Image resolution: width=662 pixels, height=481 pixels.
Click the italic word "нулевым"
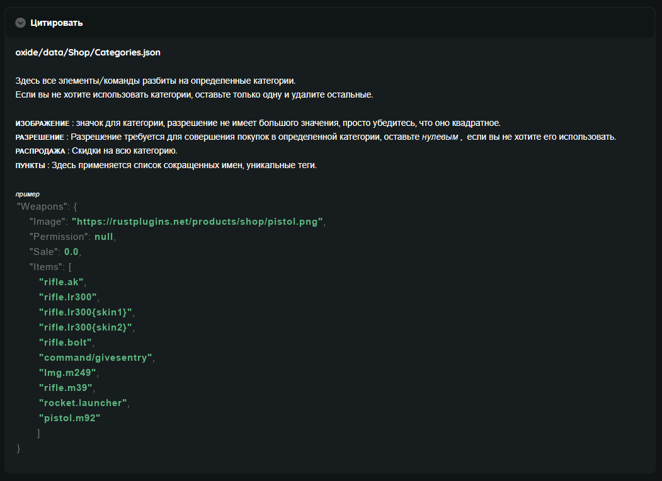click(440, 137)
